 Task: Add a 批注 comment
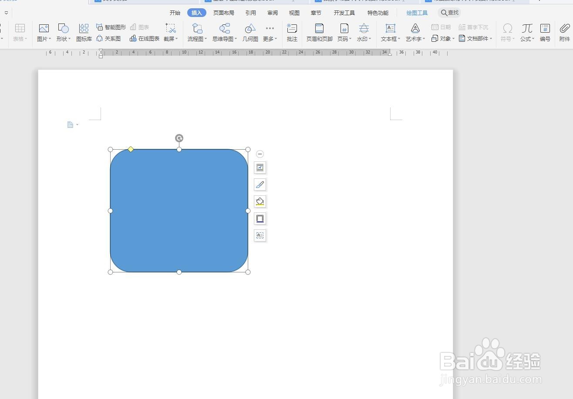pos(292,33)
